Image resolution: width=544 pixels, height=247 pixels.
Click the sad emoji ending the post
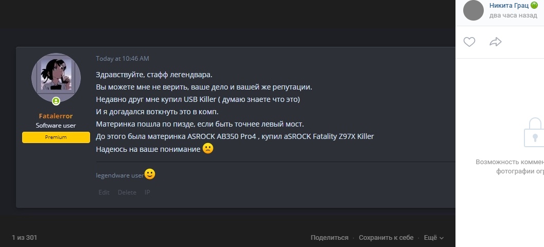click(207, 149)
